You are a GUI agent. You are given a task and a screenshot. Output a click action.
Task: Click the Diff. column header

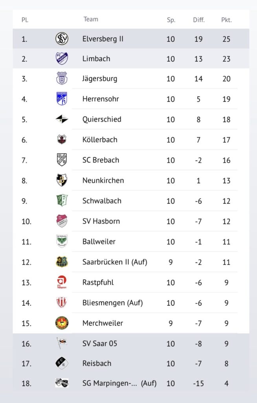pos(199,20)
